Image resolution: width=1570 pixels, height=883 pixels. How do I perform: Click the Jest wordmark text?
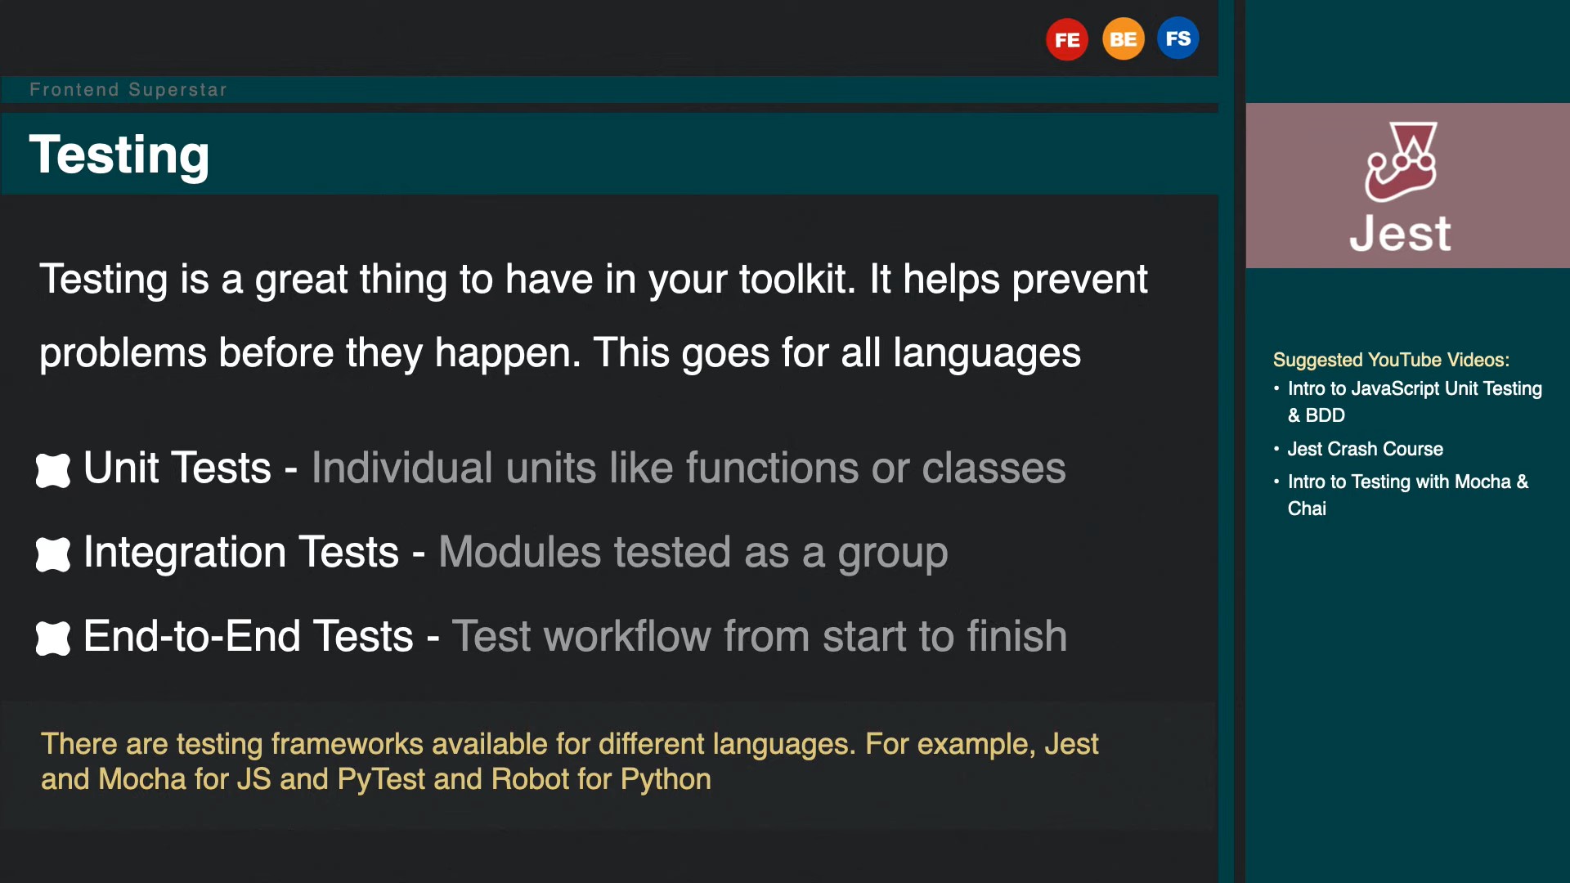pyautogui.click(x=1400, y=234)
